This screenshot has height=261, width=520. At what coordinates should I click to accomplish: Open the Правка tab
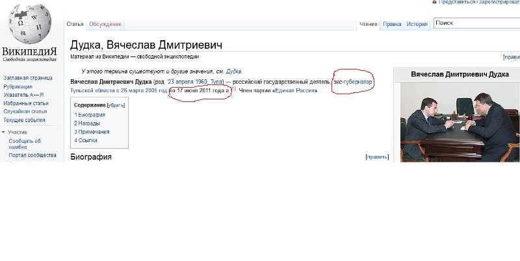(x=392, y=24)
